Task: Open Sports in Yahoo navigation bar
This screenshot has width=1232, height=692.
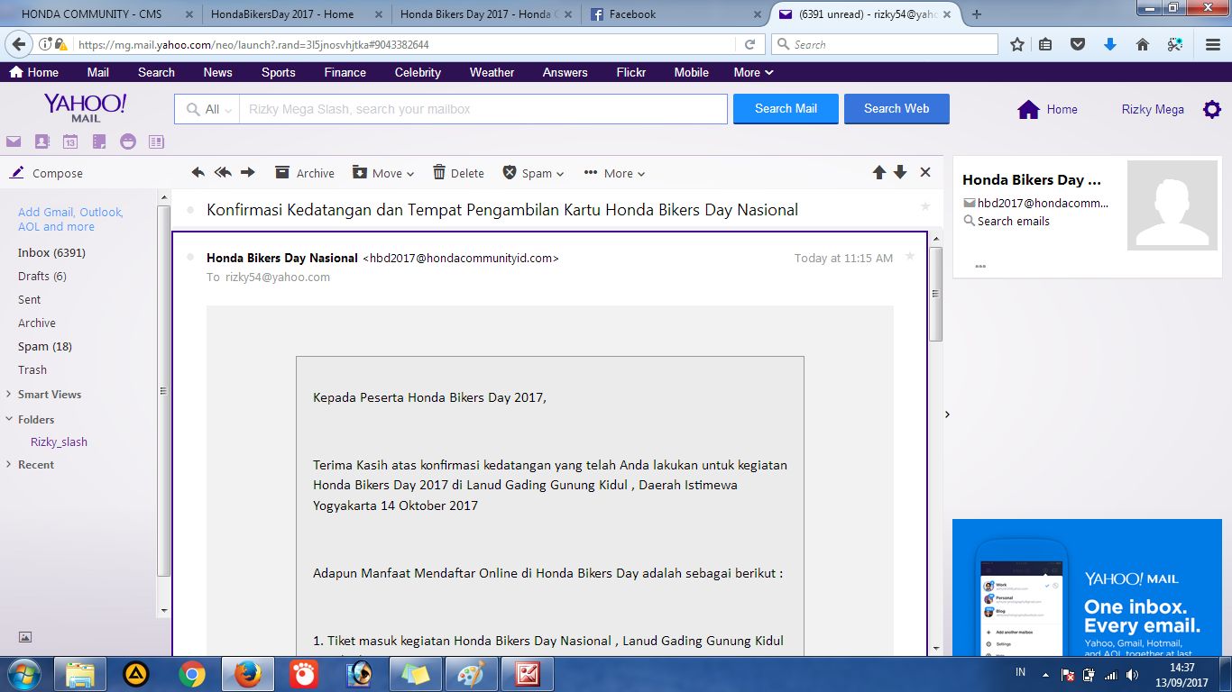Action: [x=279, y=72]
